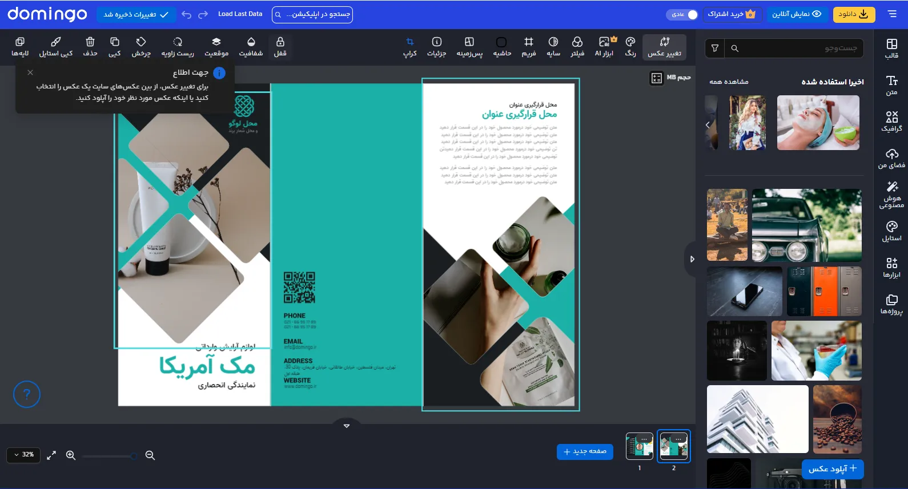Open the فریم frame tool
The image size is (908, 489).
529,47
